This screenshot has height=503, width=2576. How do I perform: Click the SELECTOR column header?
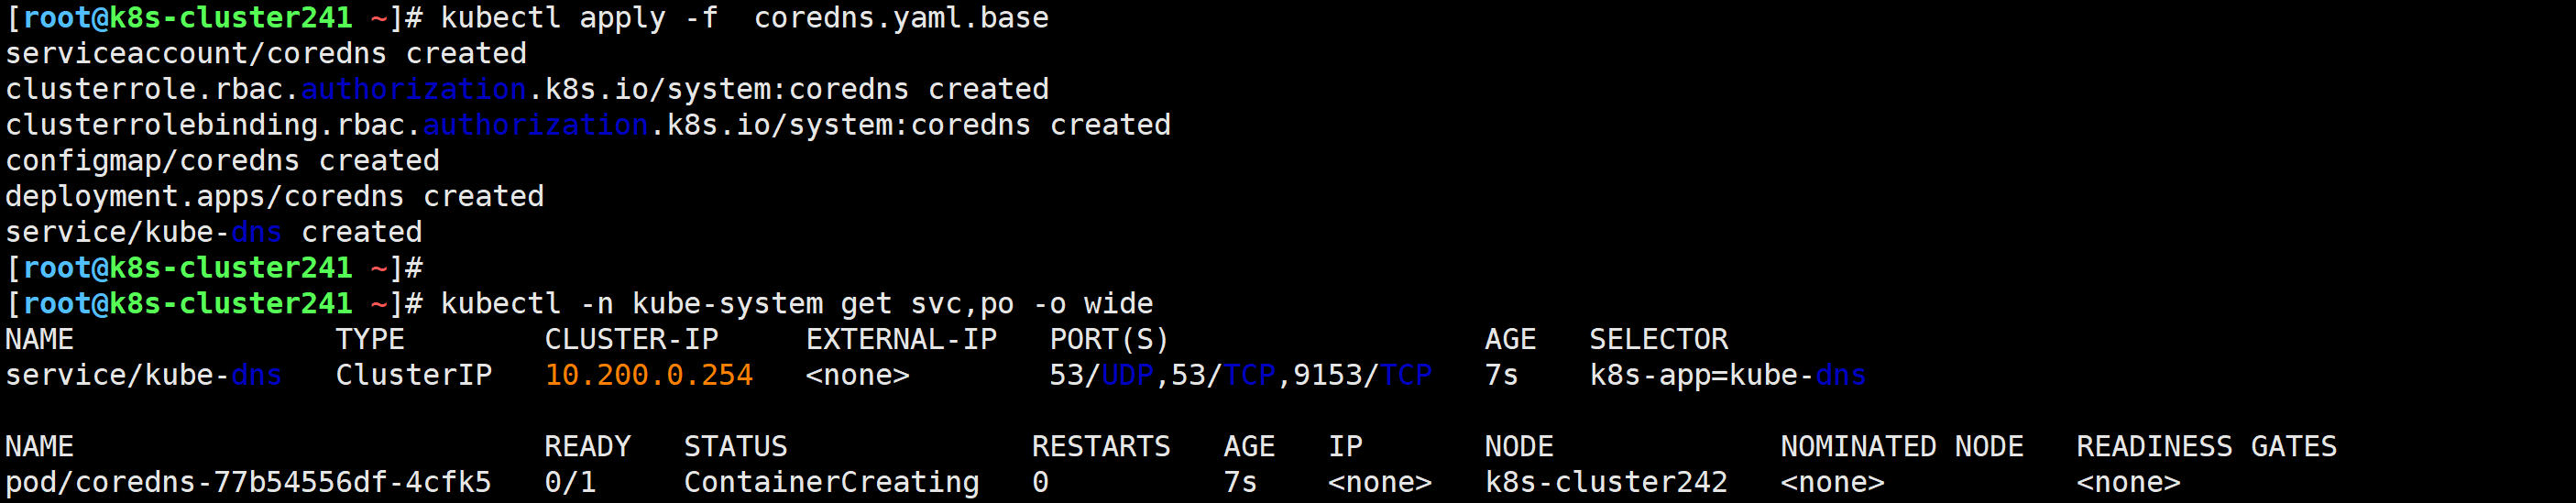coord(1658,339)
